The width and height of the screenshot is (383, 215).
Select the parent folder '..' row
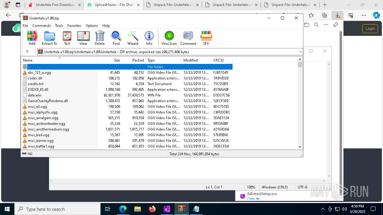pyautogui.click(x=127, y=67)
